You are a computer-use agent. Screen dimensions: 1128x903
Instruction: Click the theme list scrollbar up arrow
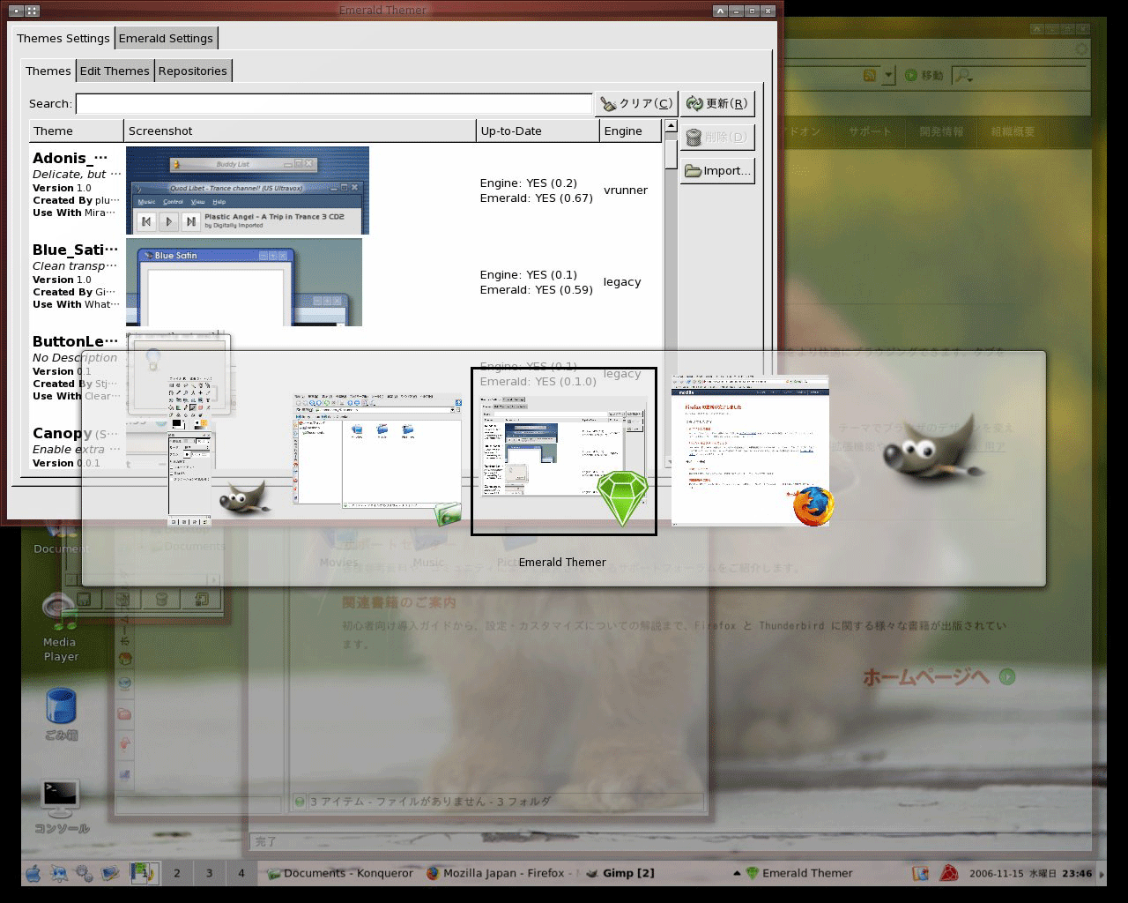point(671,126)
